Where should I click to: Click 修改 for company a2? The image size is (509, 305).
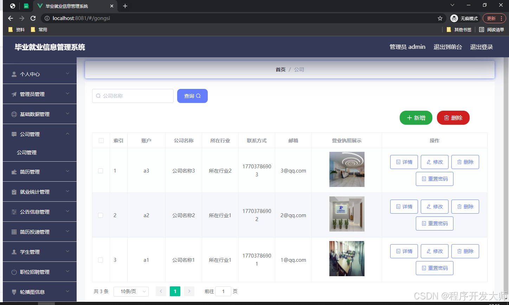coord(434,207)
